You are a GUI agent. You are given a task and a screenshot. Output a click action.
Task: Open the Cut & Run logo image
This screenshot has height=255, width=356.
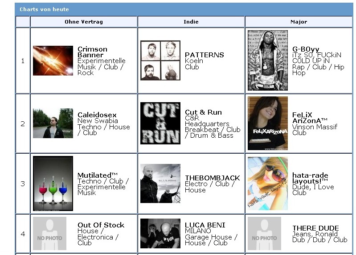(x=160, y=124)
